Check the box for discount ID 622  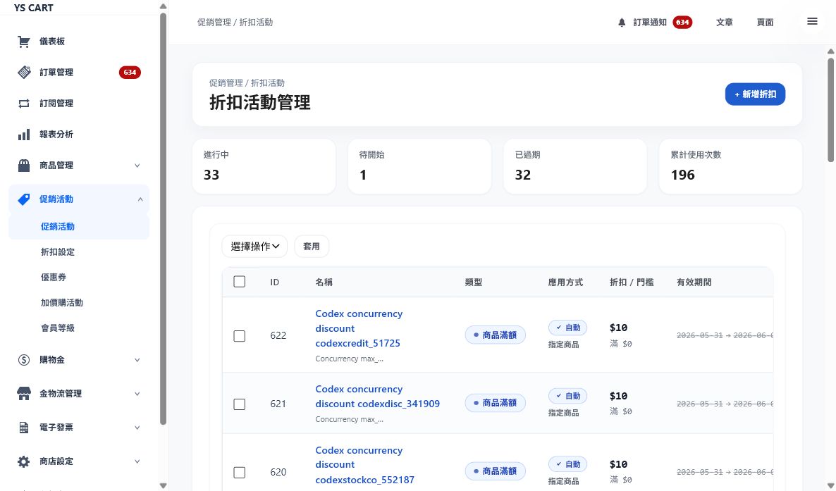coord(240,336)
